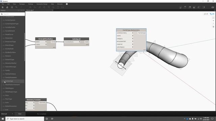Viewport: 216px width, 121px height.
Task: Click the FamilyParameter library item
Action: pos(11,78)
